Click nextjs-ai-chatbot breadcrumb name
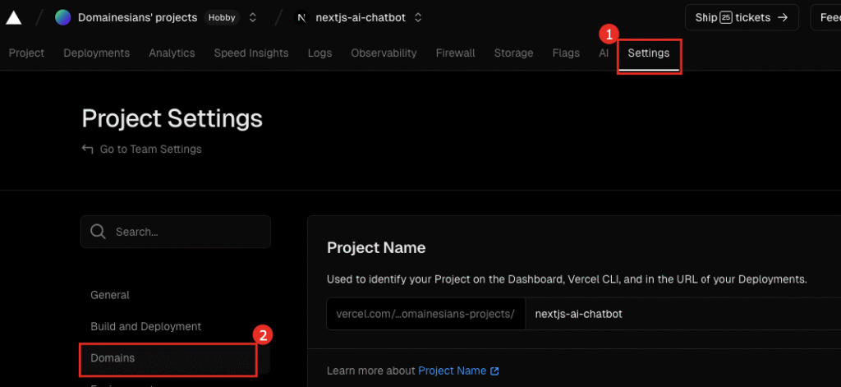The image size is (841, 387). pyautogui.click(x=361, y=18)
